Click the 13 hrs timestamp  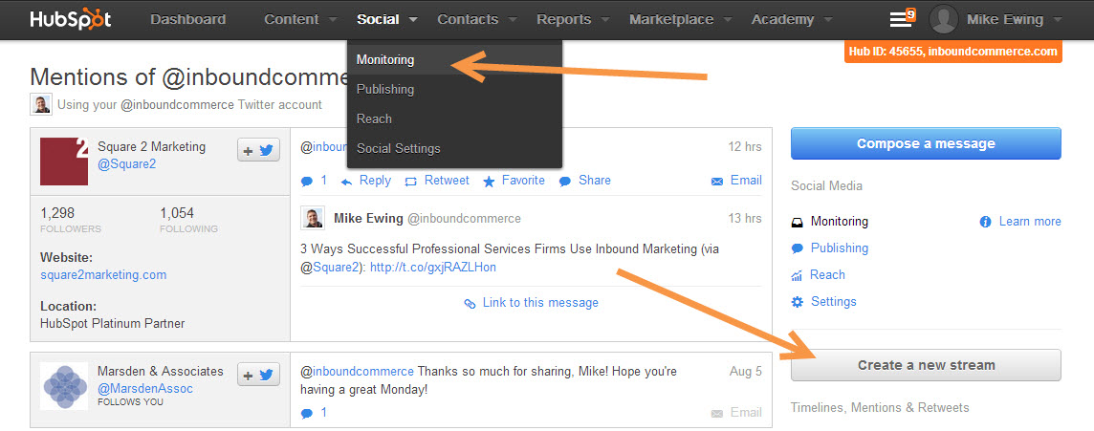744,218
